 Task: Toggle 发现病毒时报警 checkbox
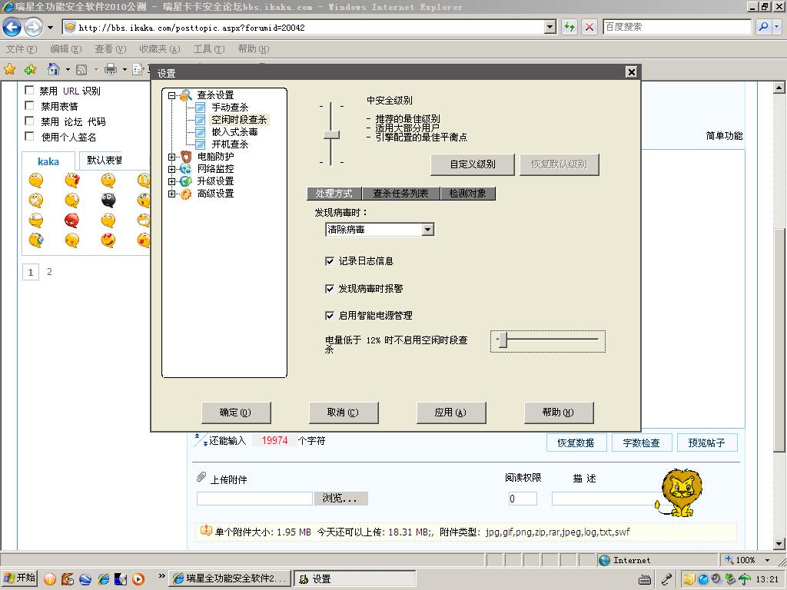(x=329, y=289)
